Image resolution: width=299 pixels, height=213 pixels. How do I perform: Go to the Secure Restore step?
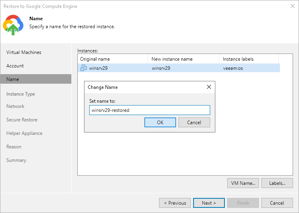click(22, 120)
